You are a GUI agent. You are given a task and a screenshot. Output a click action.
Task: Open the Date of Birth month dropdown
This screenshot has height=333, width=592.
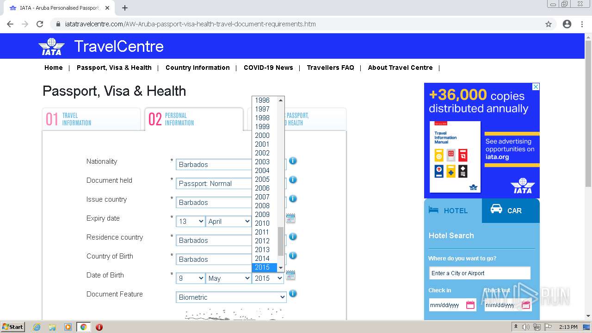click(228, 278)
